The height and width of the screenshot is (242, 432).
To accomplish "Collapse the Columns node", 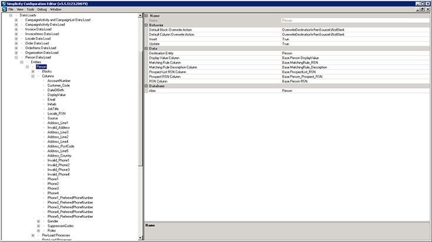I will click(33, 76).
